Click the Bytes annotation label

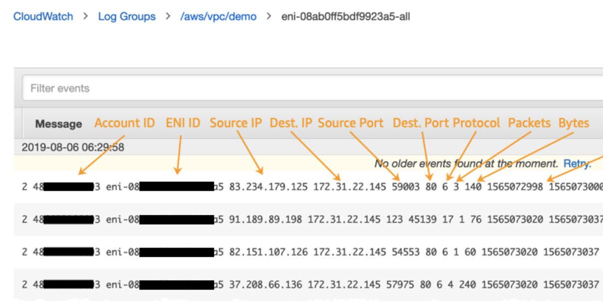tap(573, 123)
